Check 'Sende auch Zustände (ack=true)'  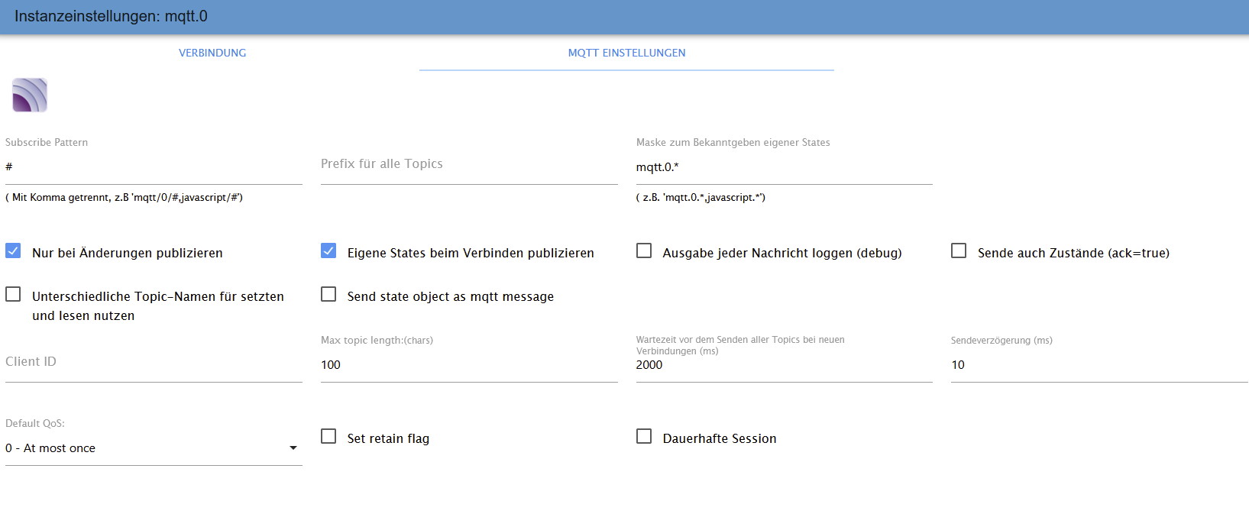point(959,250)
